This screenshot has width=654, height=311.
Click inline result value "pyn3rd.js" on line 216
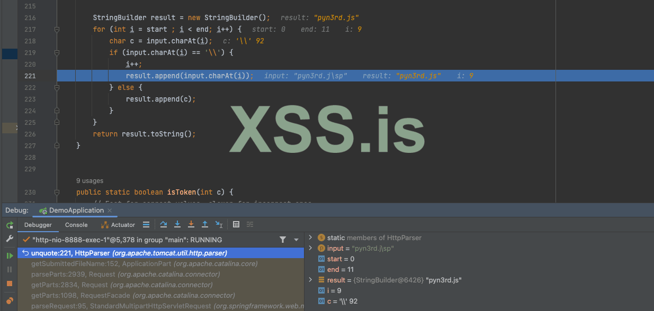pyautogui.click(x=336, y=18)
